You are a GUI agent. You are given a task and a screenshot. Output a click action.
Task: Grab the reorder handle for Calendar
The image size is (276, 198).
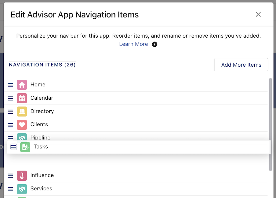coord(10,98)
